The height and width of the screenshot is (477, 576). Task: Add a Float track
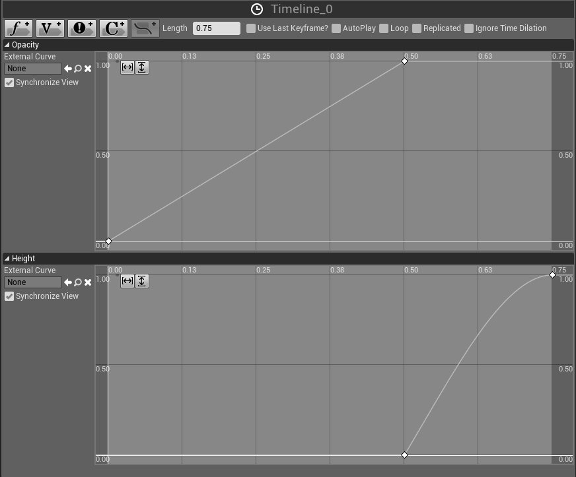point(18,28)
